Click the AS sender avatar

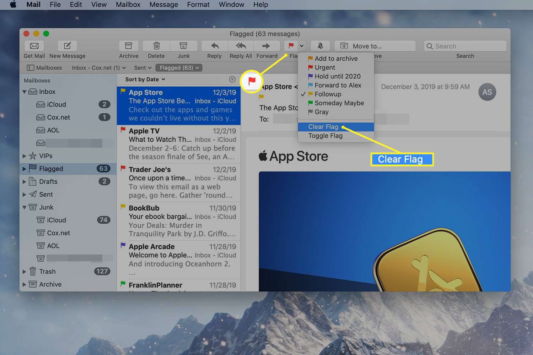coord(487,92)
